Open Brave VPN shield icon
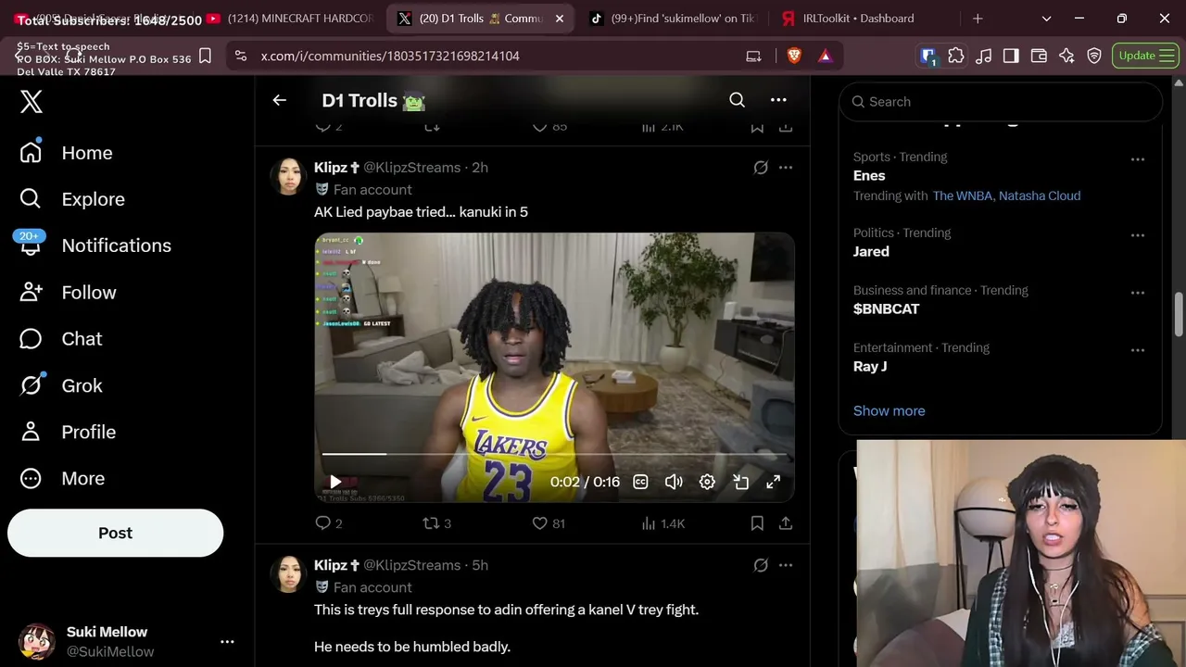The image size is (1186, 667). 1094,56
